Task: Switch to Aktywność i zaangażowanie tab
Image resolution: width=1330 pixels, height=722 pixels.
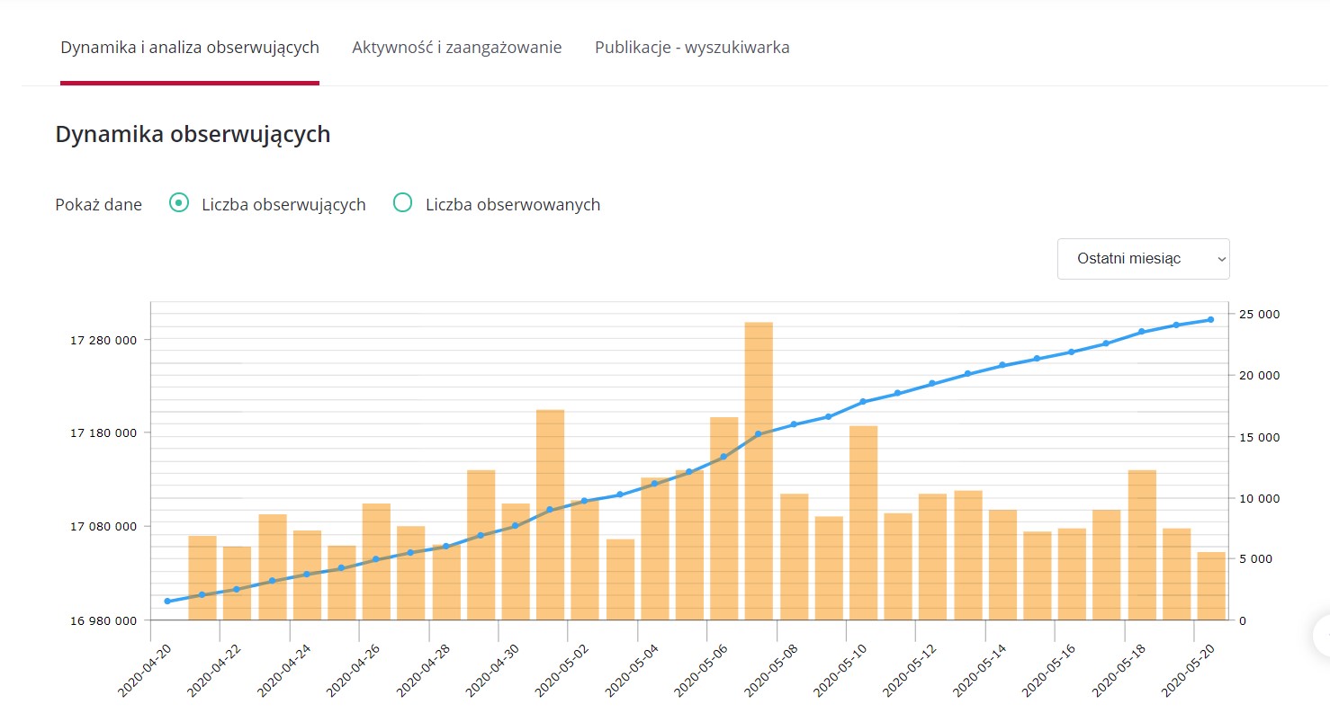Action: pos(456,48)
